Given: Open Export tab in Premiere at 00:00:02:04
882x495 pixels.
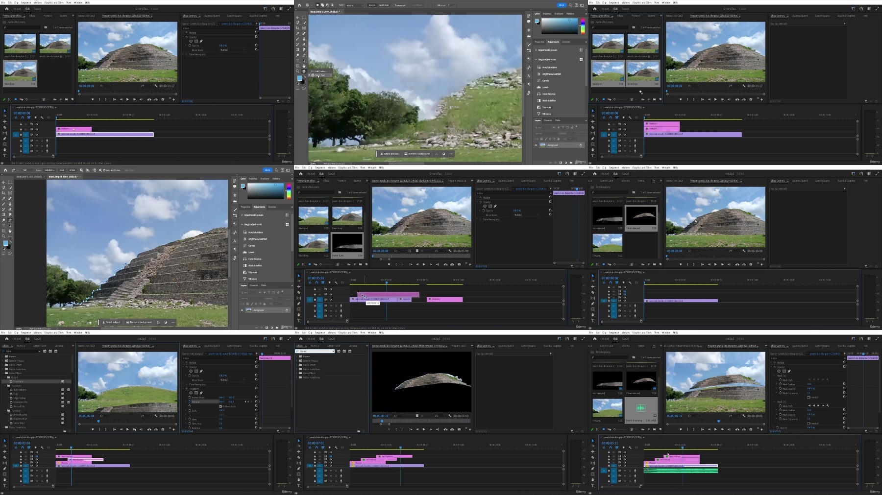Looking at the screenshot, I should [x=37, y=339].
